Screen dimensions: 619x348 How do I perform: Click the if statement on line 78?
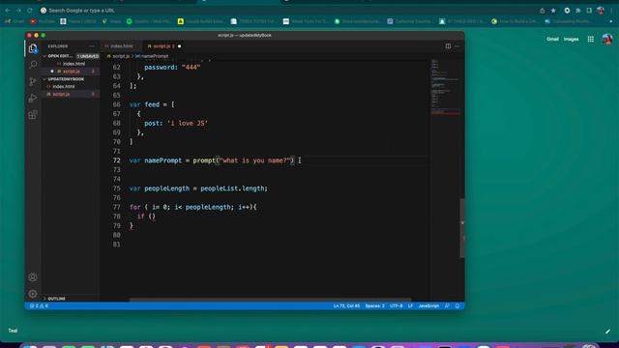146,217
